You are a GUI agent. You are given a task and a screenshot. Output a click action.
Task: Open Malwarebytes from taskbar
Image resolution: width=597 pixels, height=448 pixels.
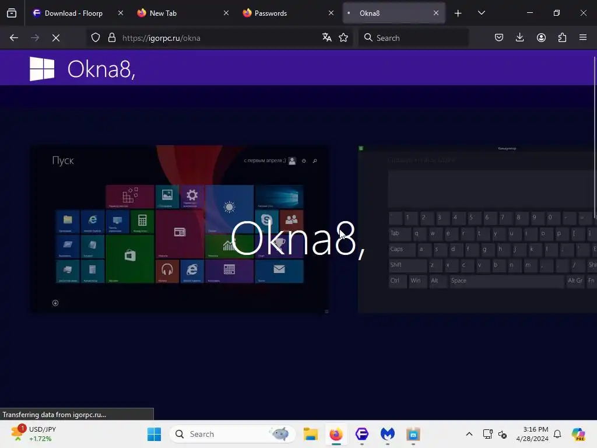point(387,434)
